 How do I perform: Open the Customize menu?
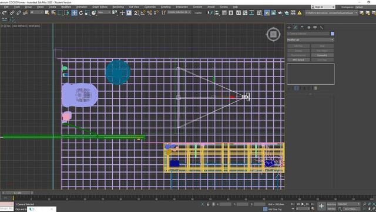(150, 7)
